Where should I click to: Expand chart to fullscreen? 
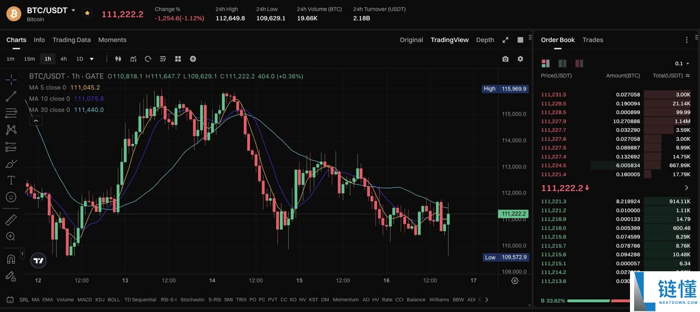pyautogui.click(x=505, y=40)
